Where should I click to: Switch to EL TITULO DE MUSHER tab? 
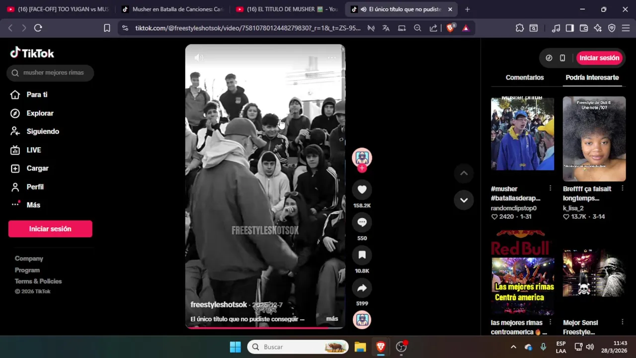(x=287, y=9)
